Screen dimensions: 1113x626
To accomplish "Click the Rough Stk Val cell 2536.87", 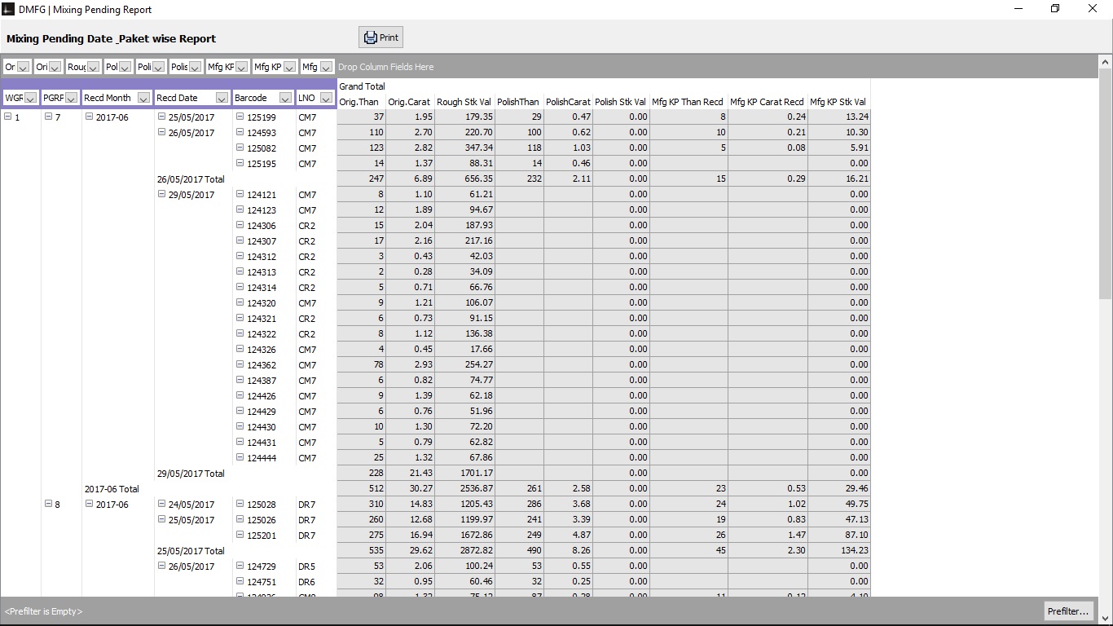I will tap(465, 488).
